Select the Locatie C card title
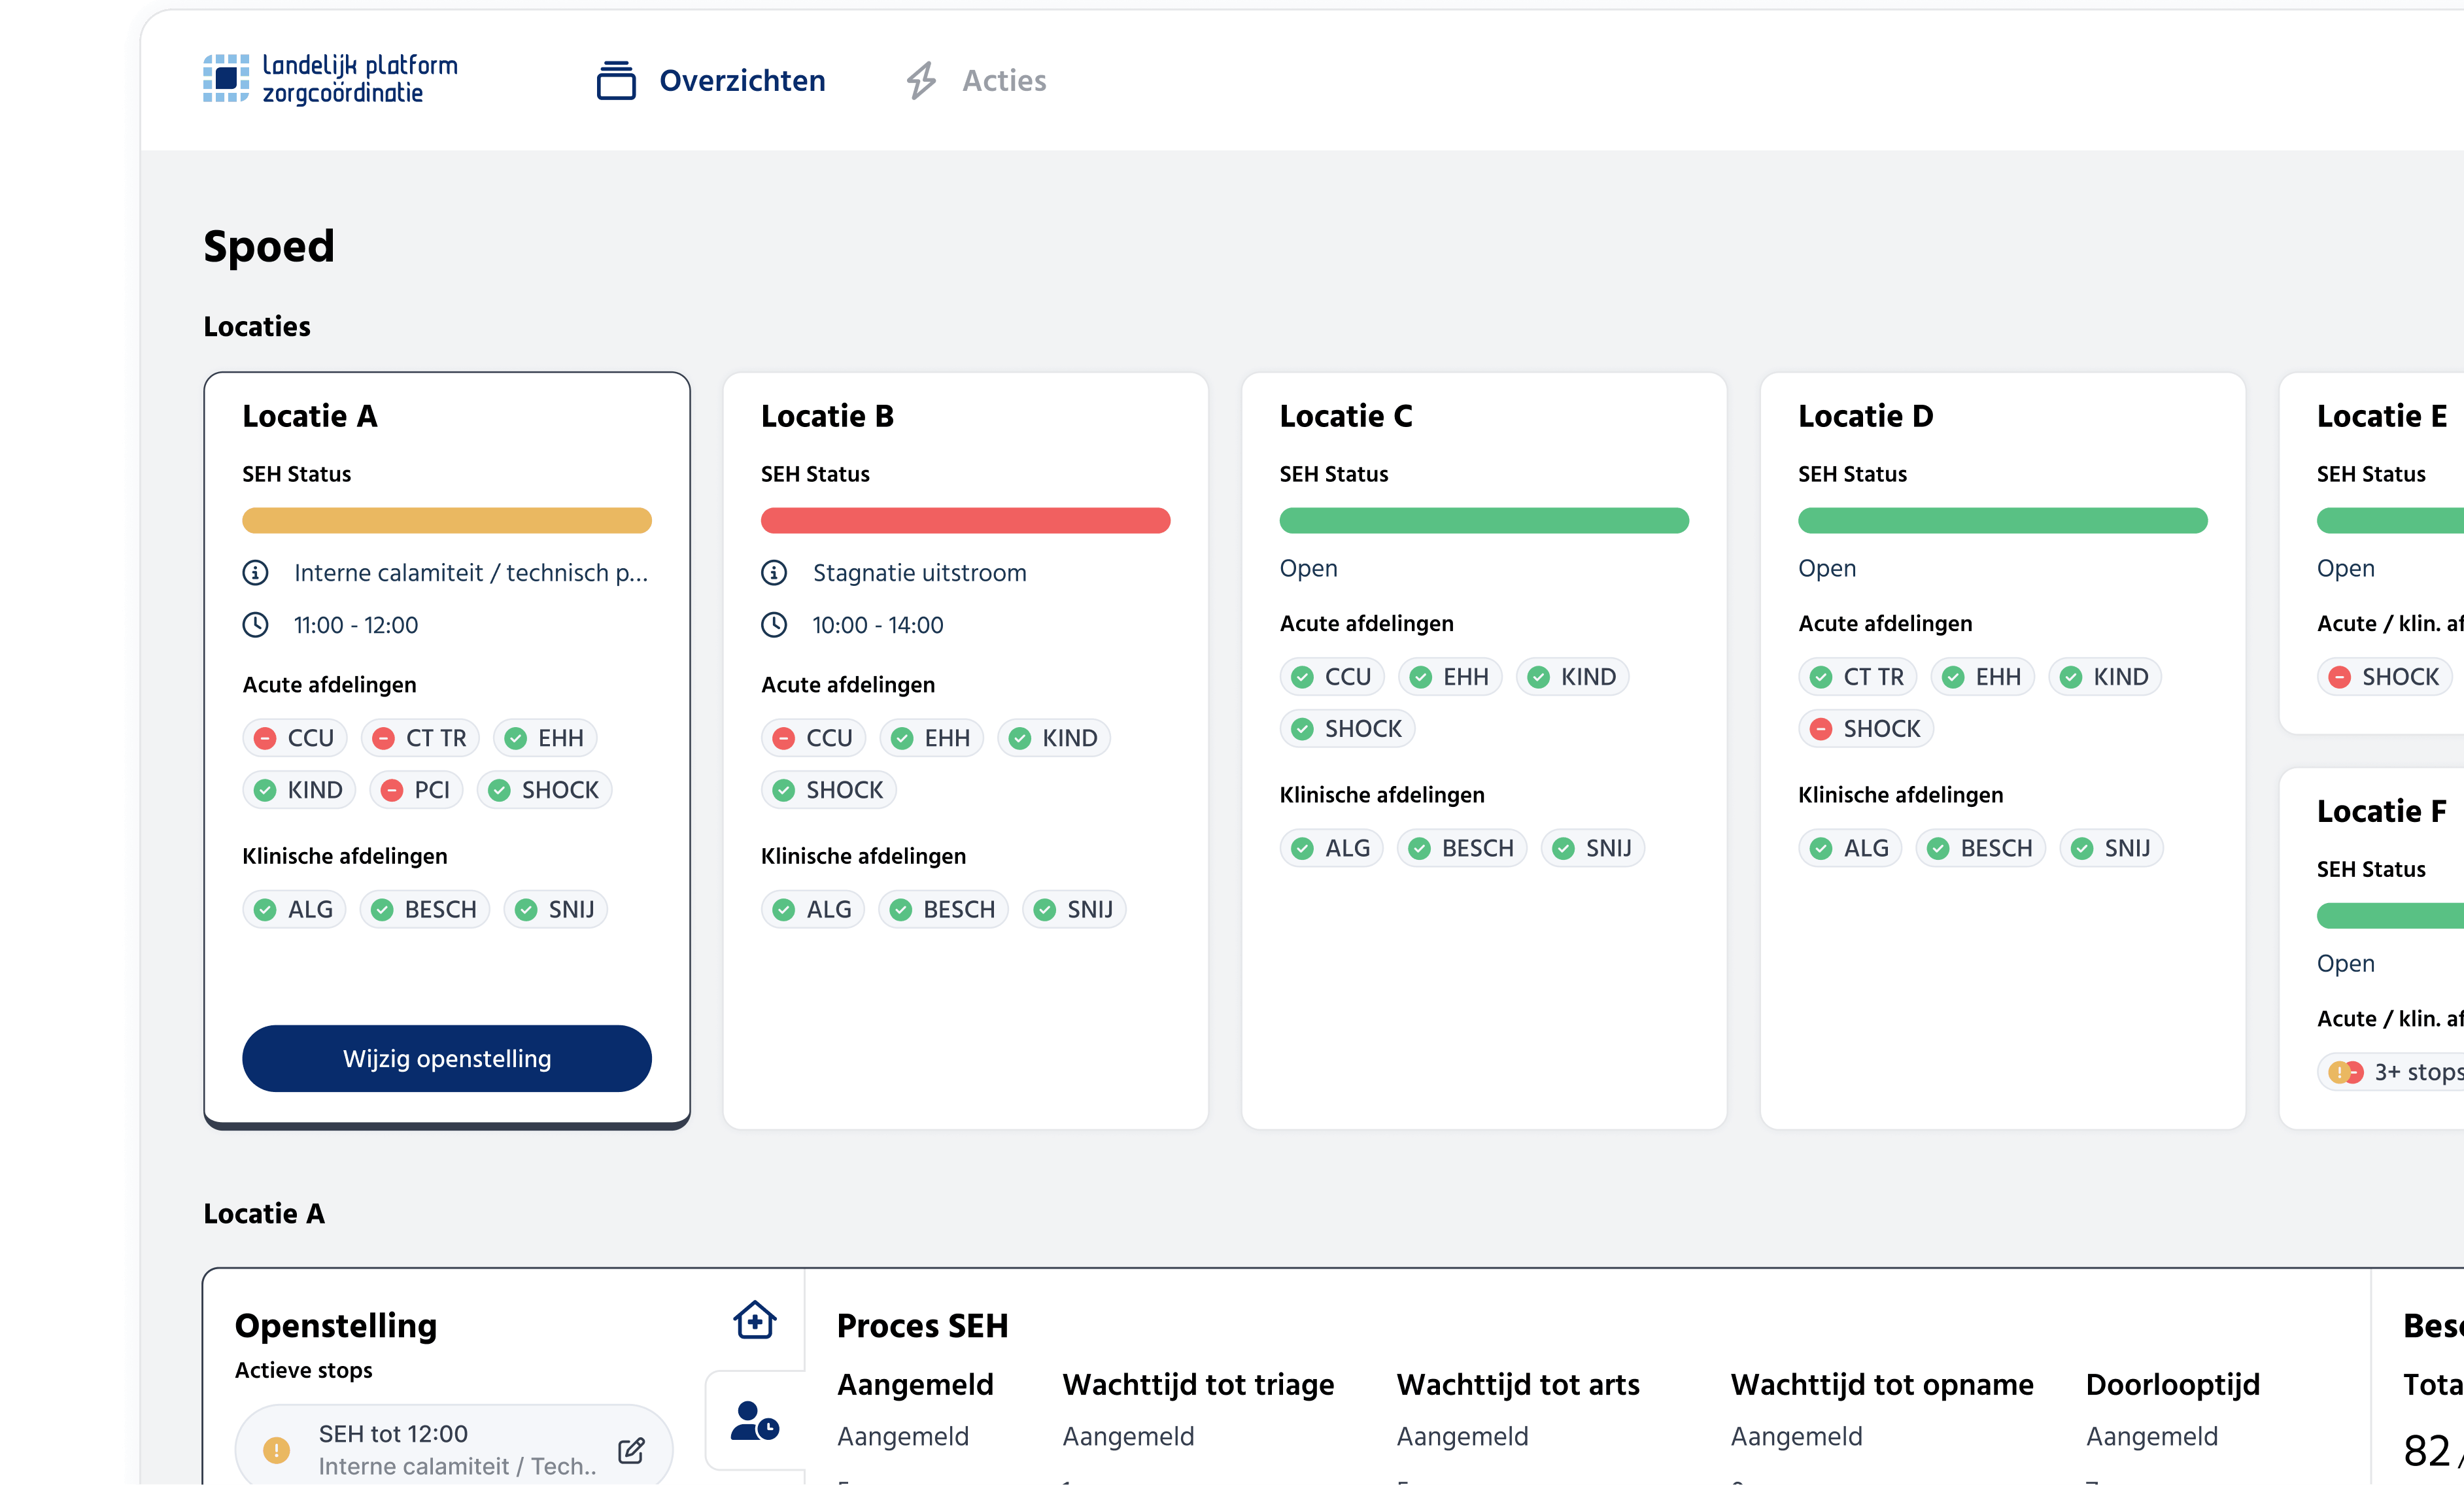Viewport: 2464px width, 1485px height. (x=1346, y=416)
